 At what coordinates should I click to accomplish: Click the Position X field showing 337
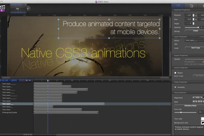188,15
